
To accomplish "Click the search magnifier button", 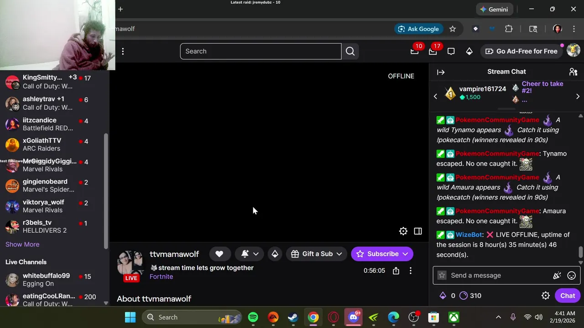I will point(350,51).
